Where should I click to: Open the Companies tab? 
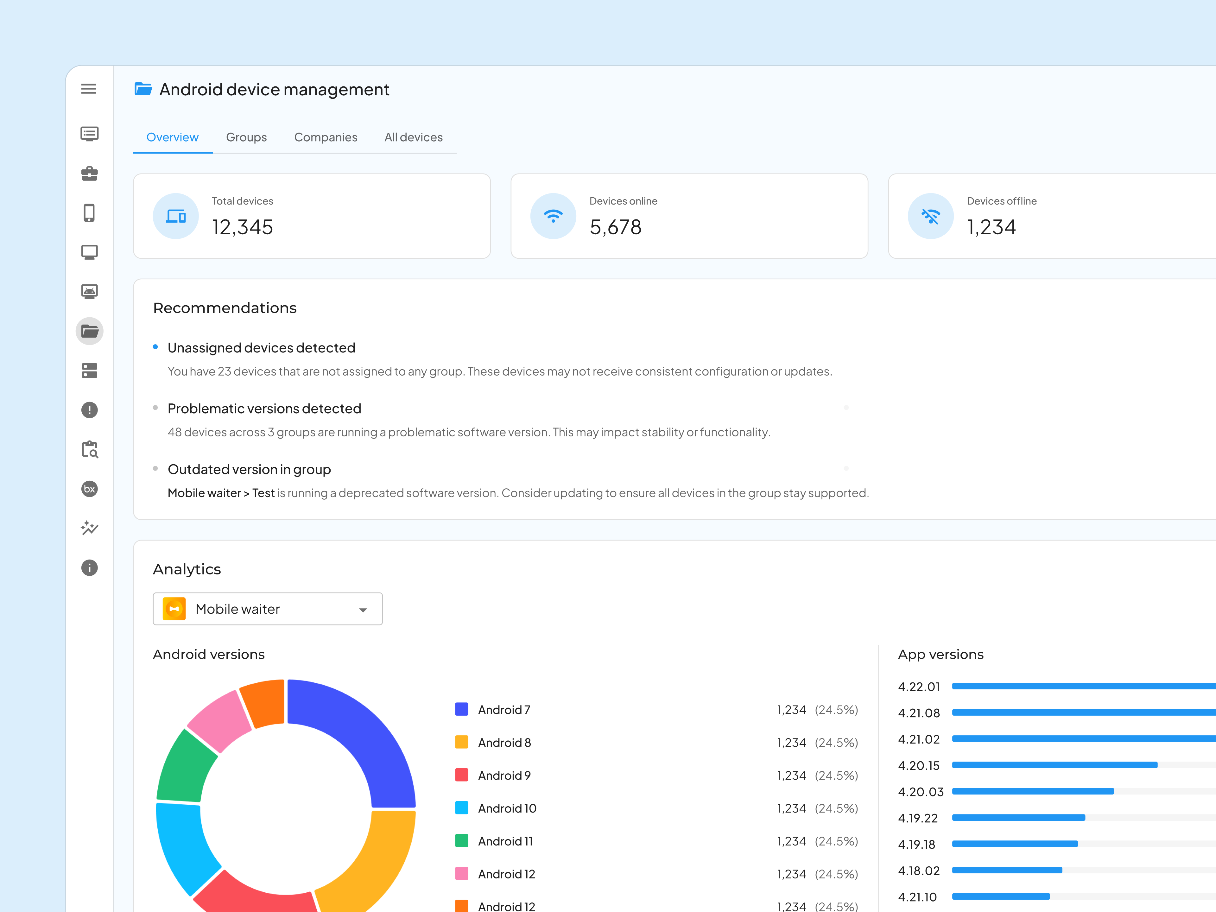[326, 137]
